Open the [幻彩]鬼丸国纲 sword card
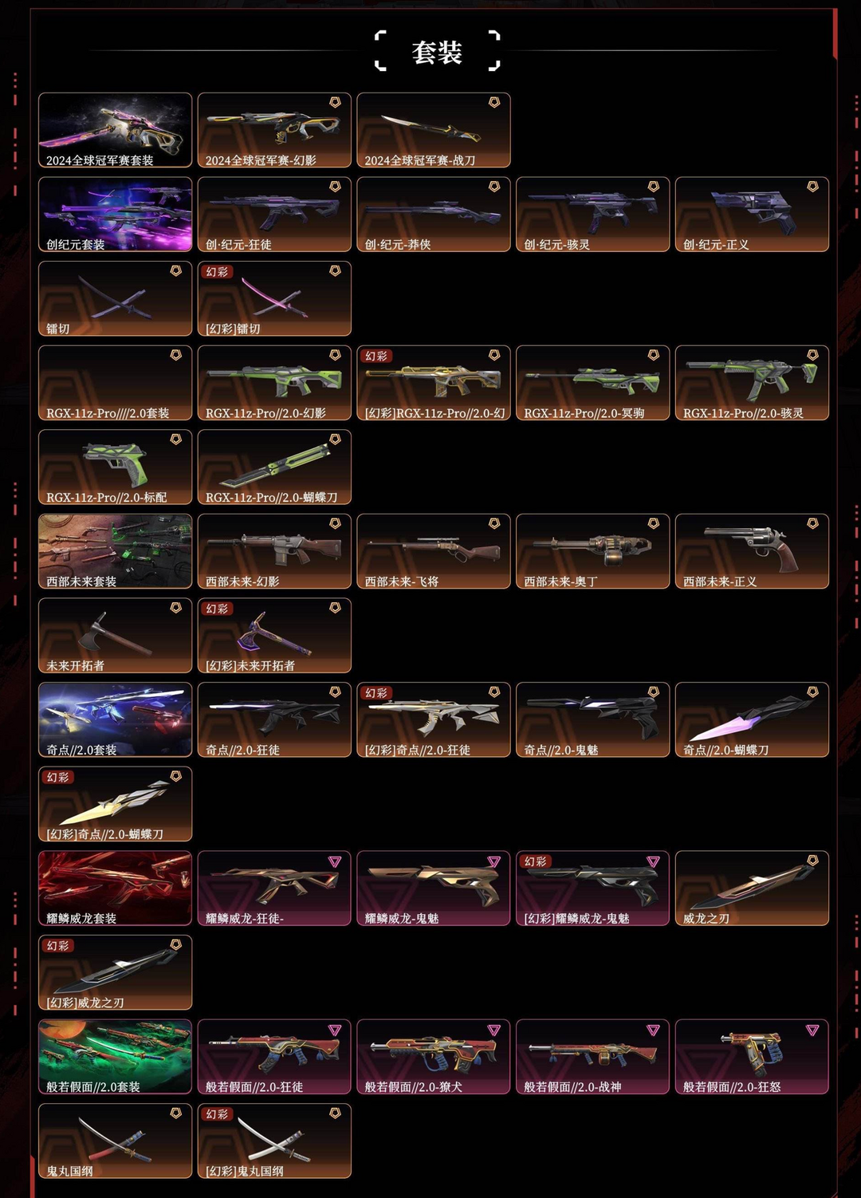This screenshot has width=861, height=1198. point(274,1141)
